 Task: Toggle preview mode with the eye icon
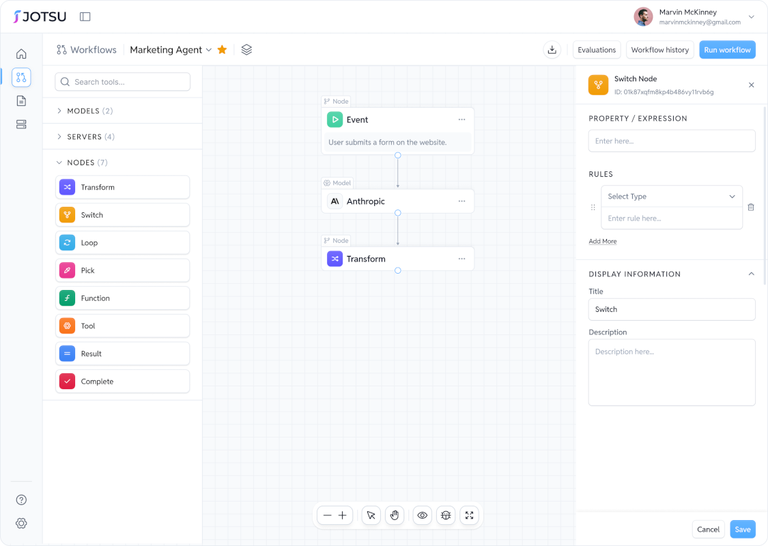(422, 515)
